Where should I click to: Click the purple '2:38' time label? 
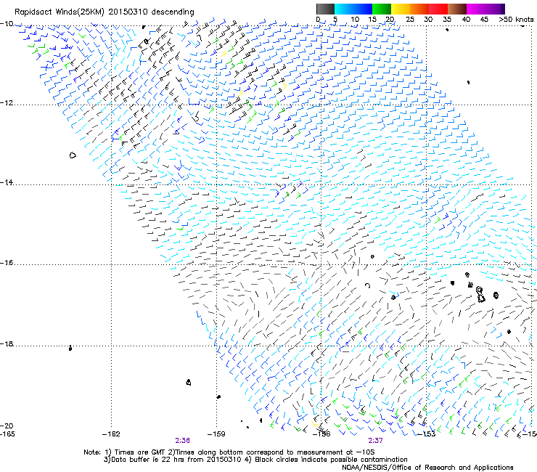pyautogui.click(x=183, y=441)
